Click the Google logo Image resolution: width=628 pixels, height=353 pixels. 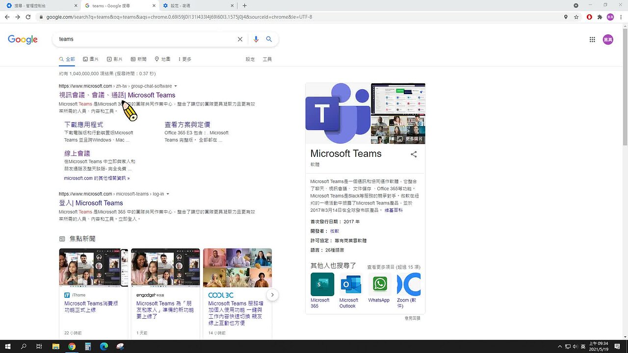click(23, 40)
